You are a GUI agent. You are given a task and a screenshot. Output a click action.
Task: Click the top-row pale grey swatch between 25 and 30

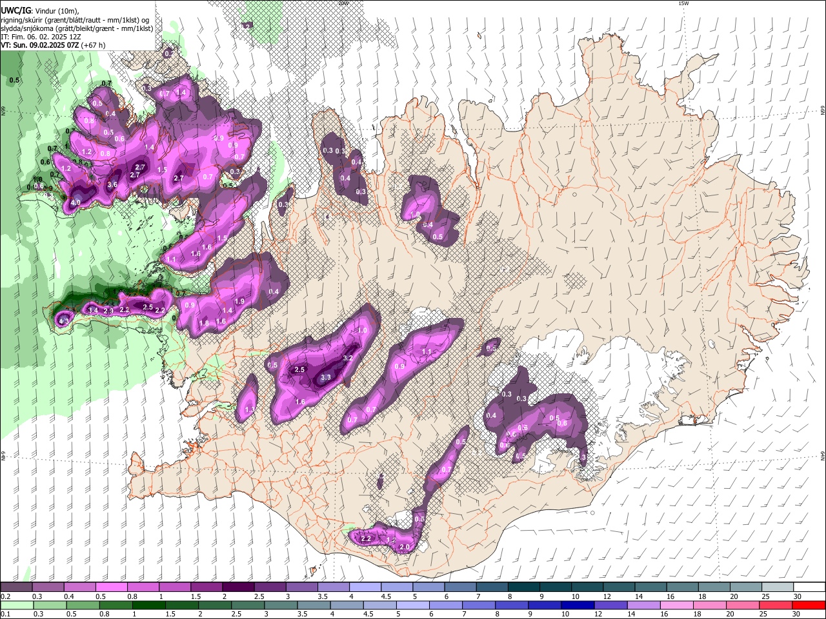pos(778,587)
